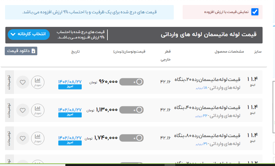Toggle price fluctuation switch for 960,000 row
Image resolution: width=275 pixels, height=166 pixels.
click(131, 82)
